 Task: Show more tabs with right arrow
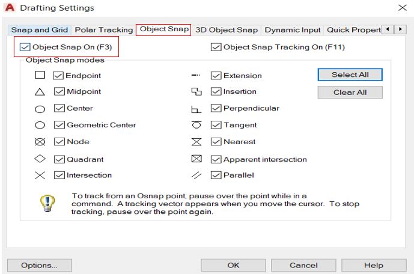(x=401, y=29)
